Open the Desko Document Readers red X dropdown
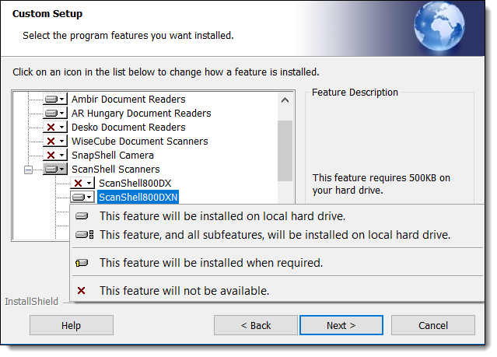The image size is (497, 357). click(x=55, y=127)
